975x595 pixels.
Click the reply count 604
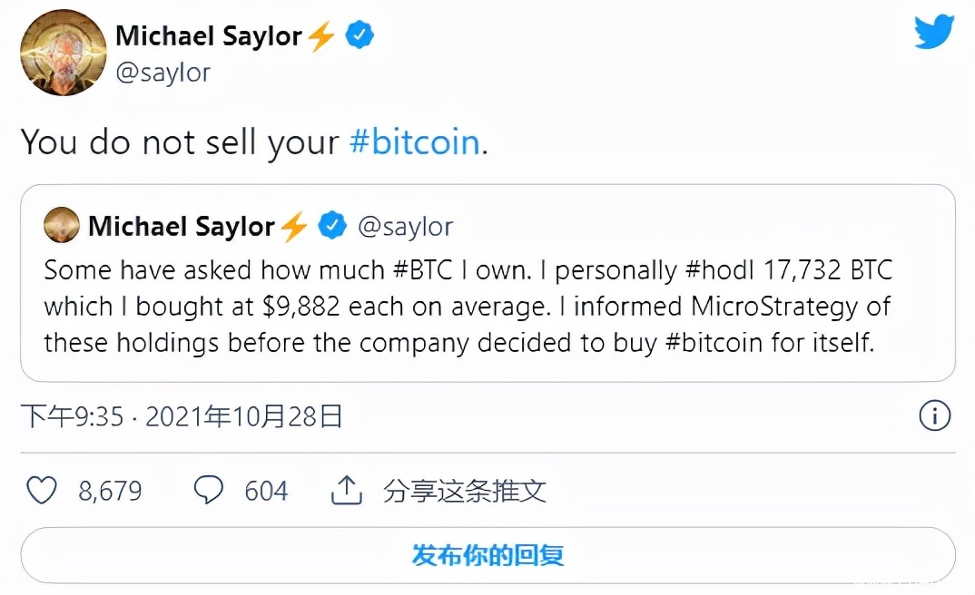(269, 490)
